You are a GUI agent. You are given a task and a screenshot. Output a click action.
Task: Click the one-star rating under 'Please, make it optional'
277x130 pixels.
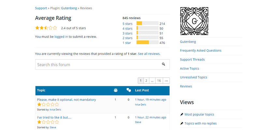coord(48,105)
